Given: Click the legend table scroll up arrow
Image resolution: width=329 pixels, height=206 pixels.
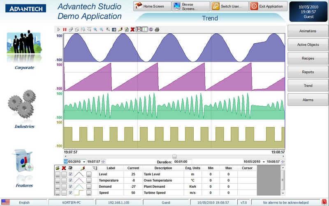Looking at the screenshot, I should pyautogui.click(x=283, y=168).
